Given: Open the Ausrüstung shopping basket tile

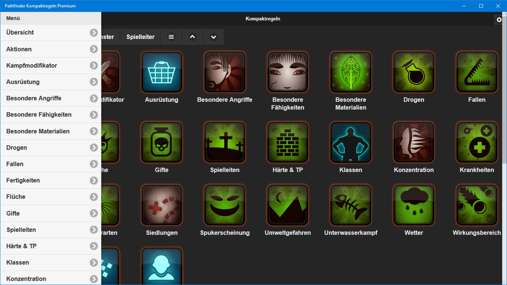Looking at the screenshot, I should [161, 72].
